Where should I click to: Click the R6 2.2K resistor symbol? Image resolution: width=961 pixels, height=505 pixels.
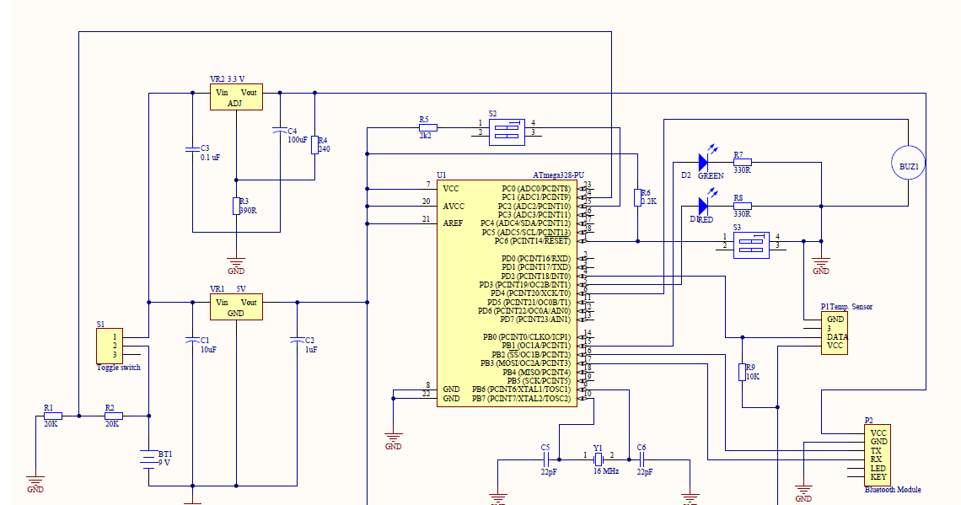coord(637,197)
